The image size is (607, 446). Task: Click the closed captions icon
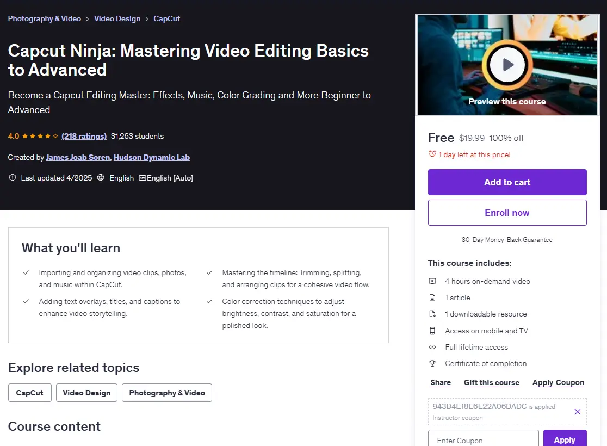coord(142,178)
